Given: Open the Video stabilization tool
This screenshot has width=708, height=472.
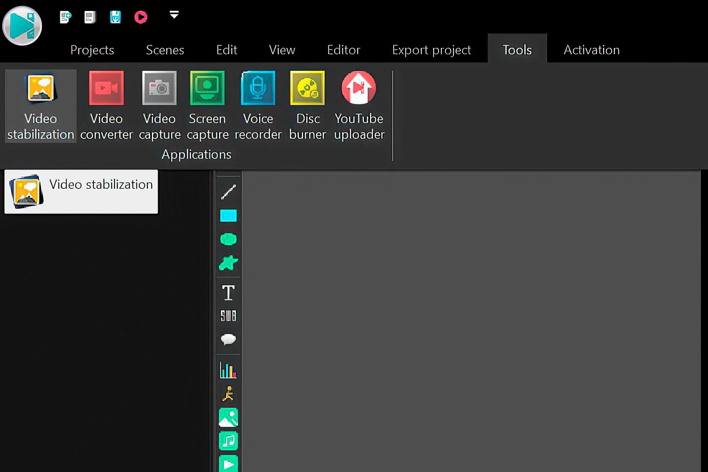Looking at the screenshot, I should [x=41, y=106].
